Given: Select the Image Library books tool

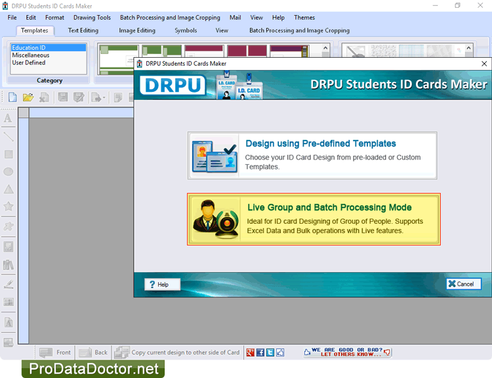Looking at the screenshot, I should 8,265.
